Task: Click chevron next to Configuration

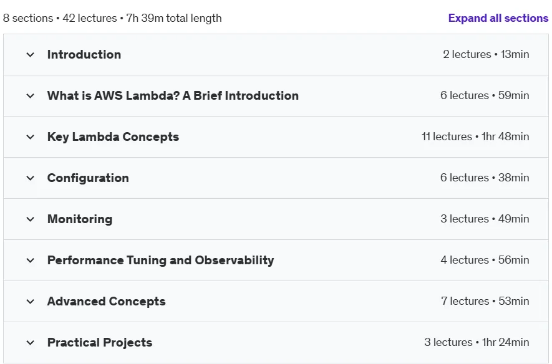Action: [31, 178]
